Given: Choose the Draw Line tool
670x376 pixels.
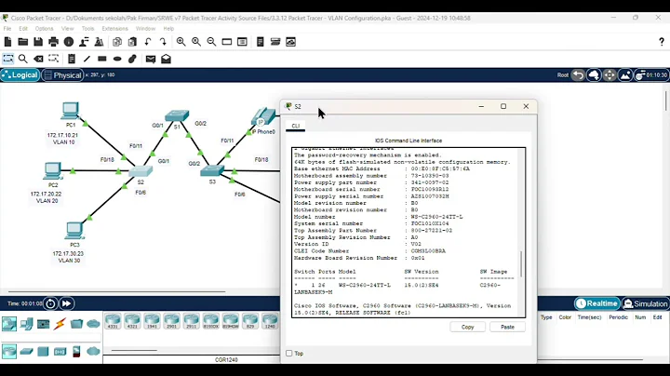Looking at the screenshot, I should (x=87, y=59).
